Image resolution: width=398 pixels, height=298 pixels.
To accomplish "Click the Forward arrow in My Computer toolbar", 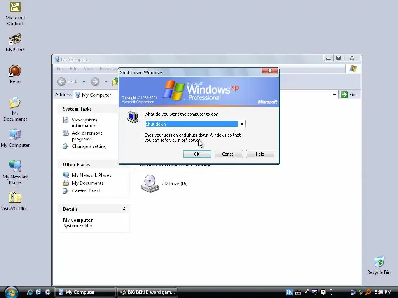I will [x=95, y=81].
